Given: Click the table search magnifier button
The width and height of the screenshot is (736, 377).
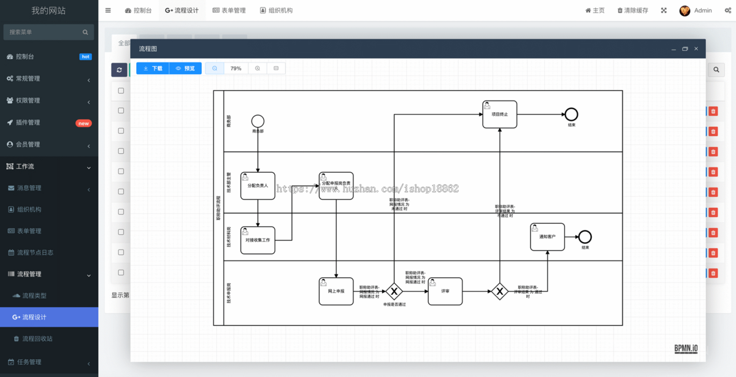Looking at the screenshot, I should click(x=716, y=70).
